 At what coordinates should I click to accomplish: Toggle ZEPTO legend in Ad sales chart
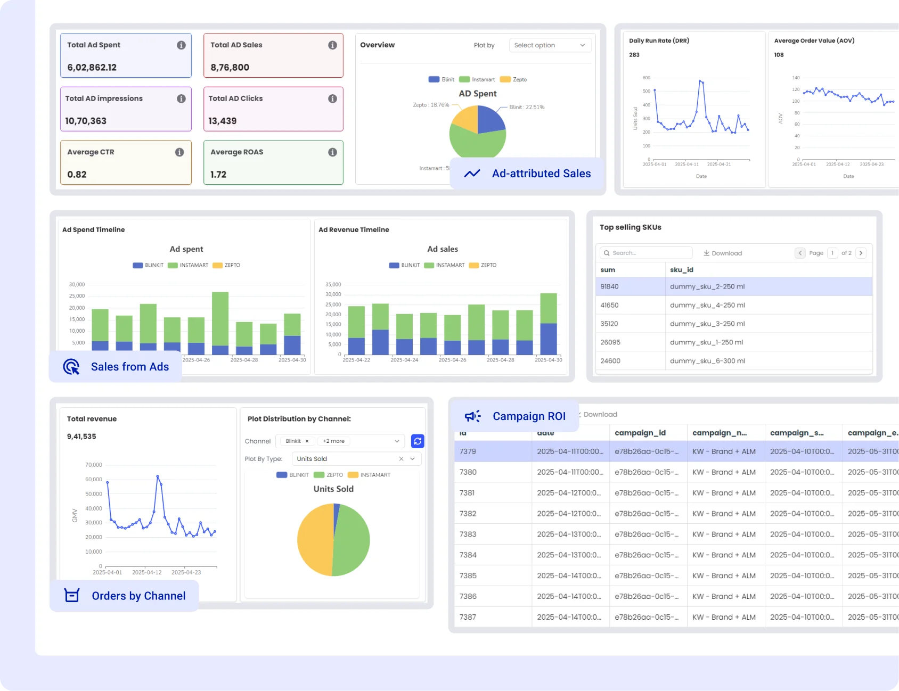click(483, 265)
